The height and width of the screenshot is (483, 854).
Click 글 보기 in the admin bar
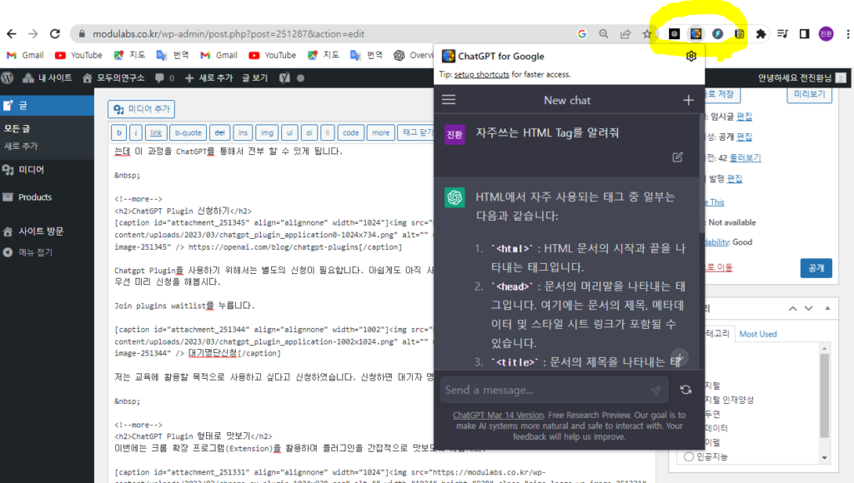point(255,77)
